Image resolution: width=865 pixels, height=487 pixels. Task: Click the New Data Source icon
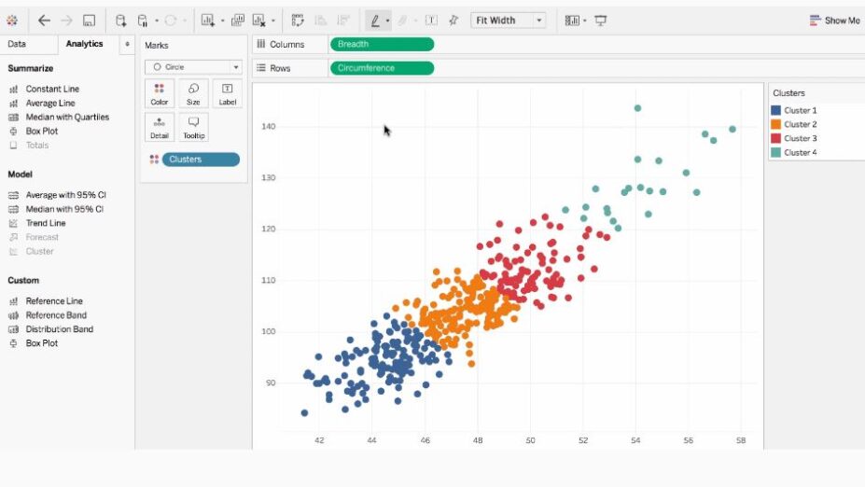click(x=121, y=20)
